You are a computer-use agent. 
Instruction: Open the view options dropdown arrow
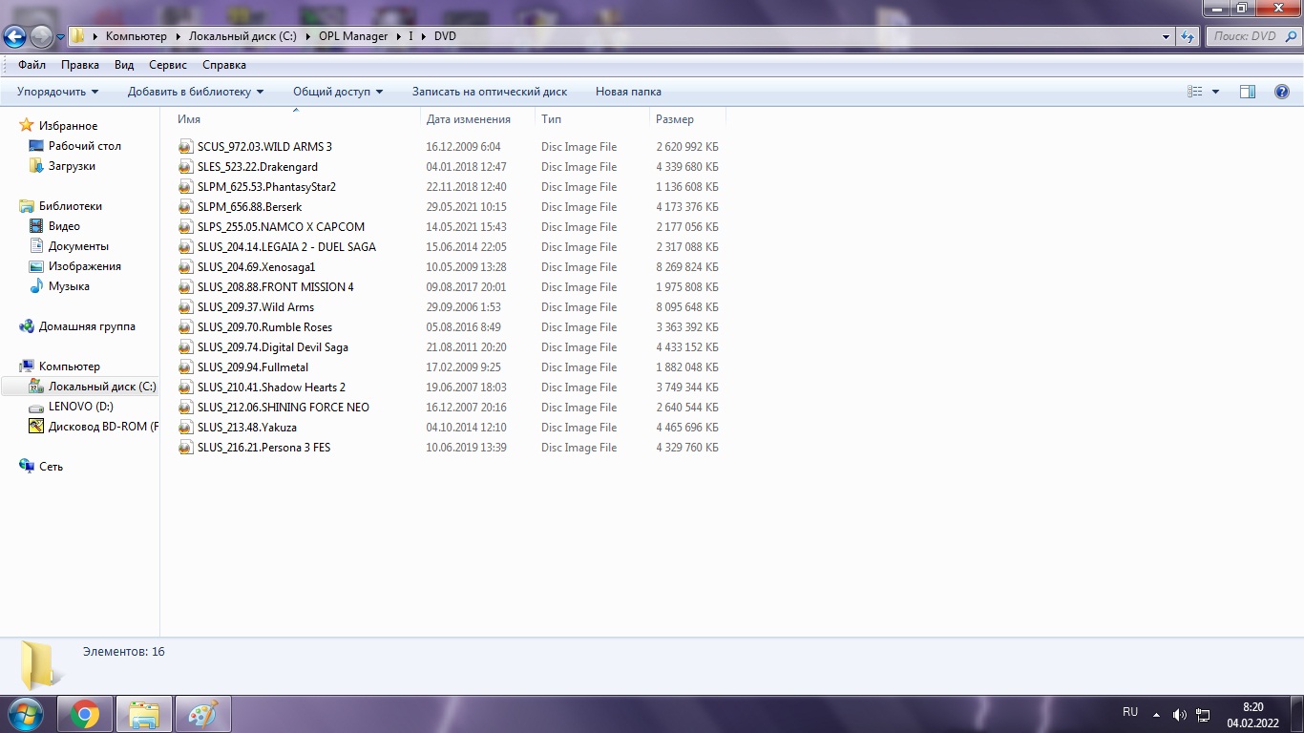coord(1215,92)
